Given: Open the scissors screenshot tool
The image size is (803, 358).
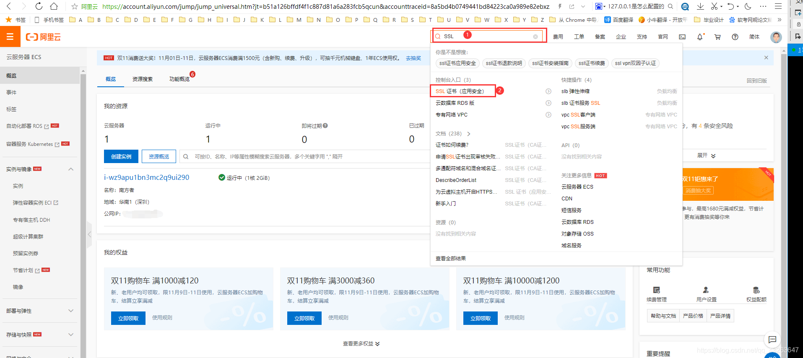Looking at the screenshot, I should pyautogui.click(x=714, y=6).
